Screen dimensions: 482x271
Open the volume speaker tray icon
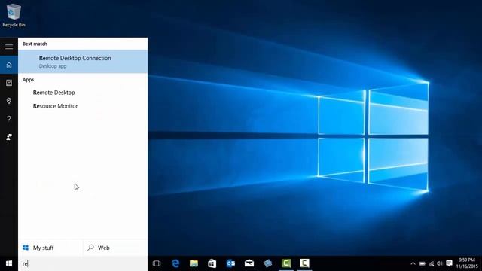tap(440, 263)
